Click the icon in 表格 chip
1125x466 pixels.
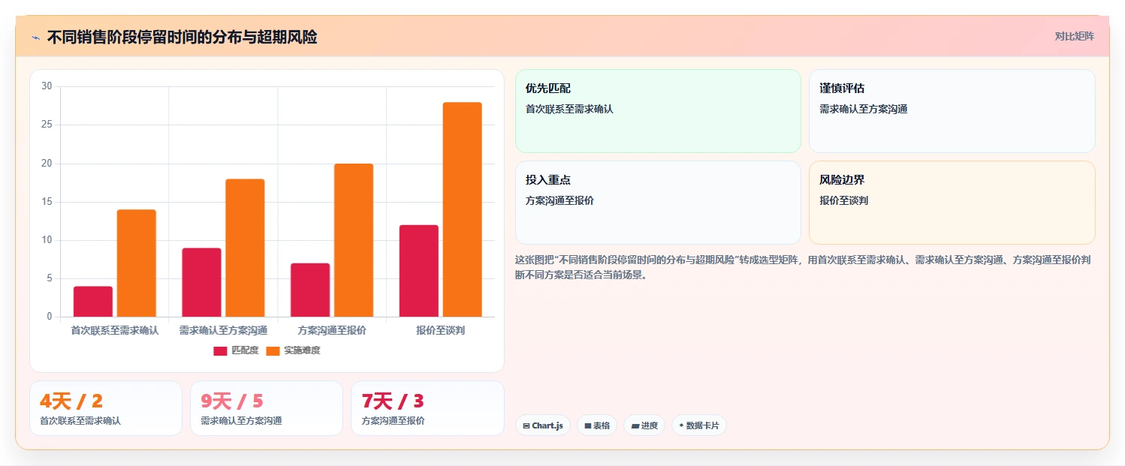pyautogui.click(x=588, y=426)
